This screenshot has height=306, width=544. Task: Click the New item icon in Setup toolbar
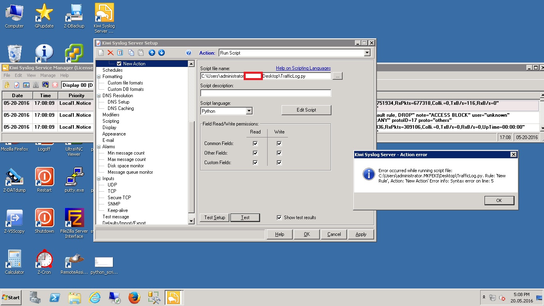[x=101, y=53]
